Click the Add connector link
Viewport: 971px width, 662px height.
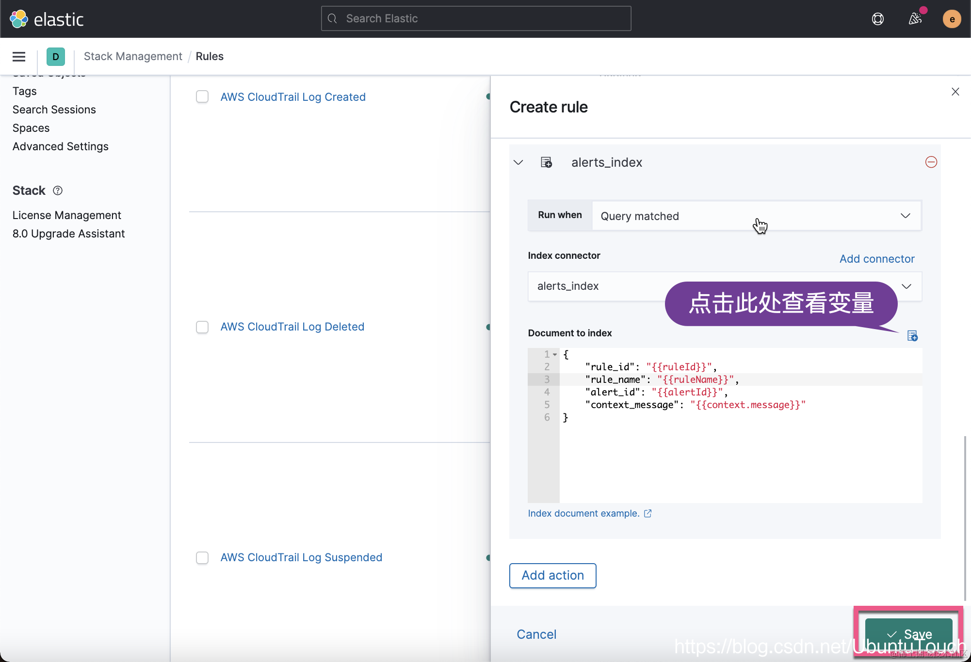[x=876, y=259]
